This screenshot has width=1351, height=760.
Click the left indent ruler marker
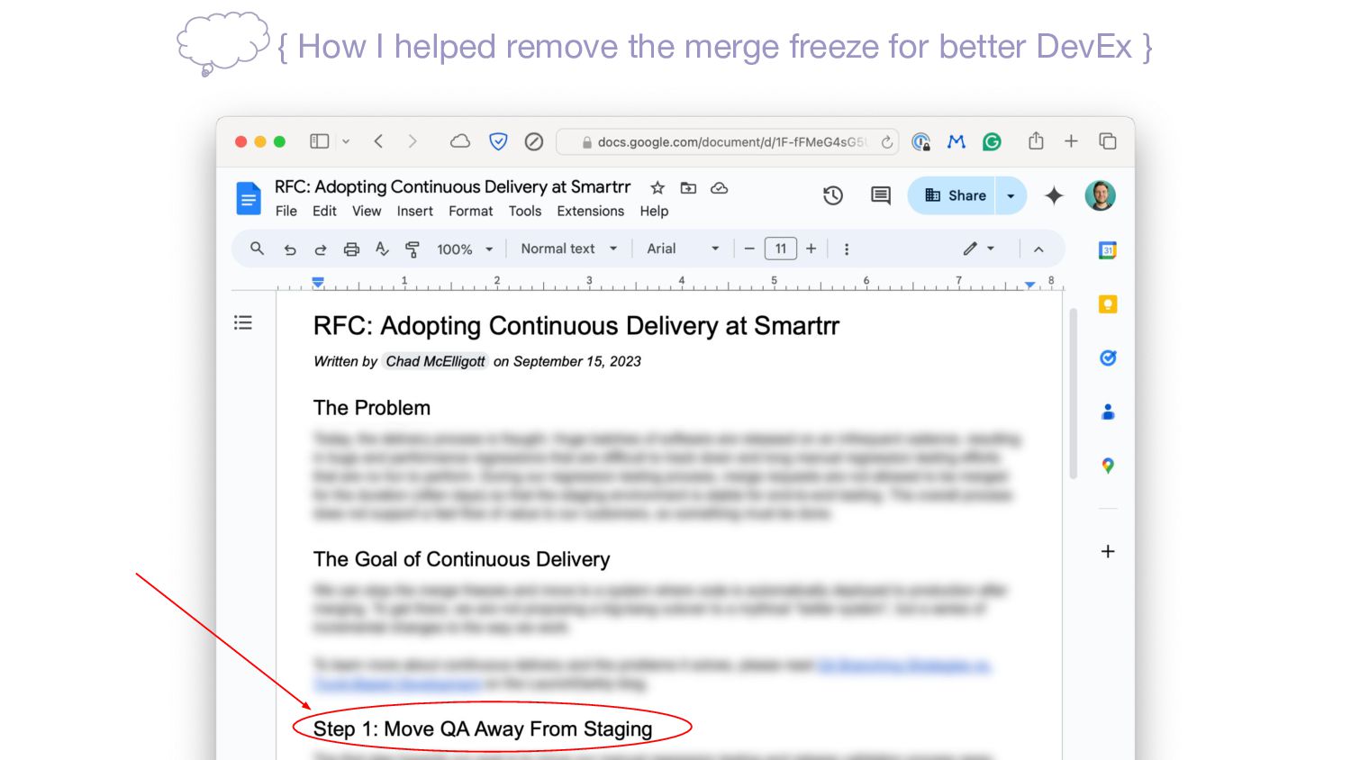point(318,283)
